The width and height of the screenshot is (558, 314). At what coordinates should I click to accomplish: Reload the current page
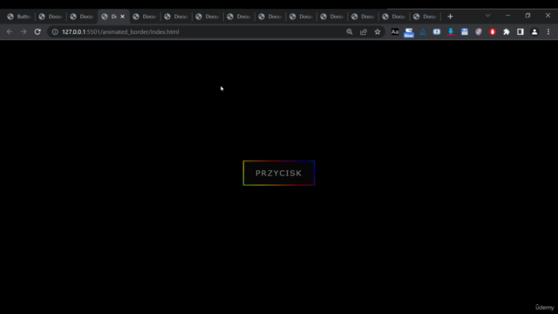coord(37,31)
